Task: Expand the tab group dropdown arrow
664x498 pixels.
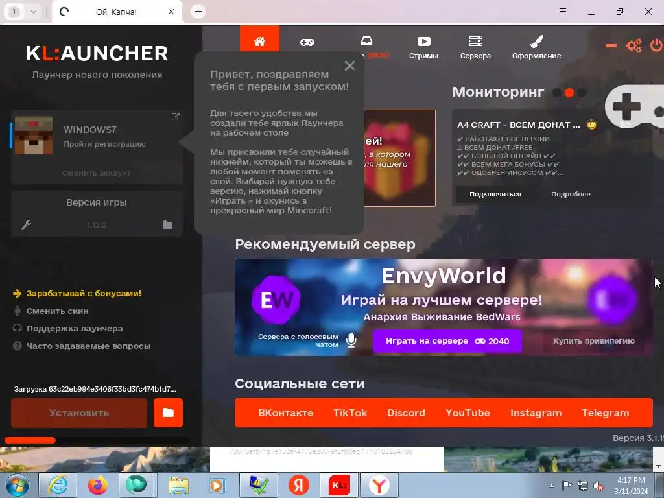Action: point(34,12)
